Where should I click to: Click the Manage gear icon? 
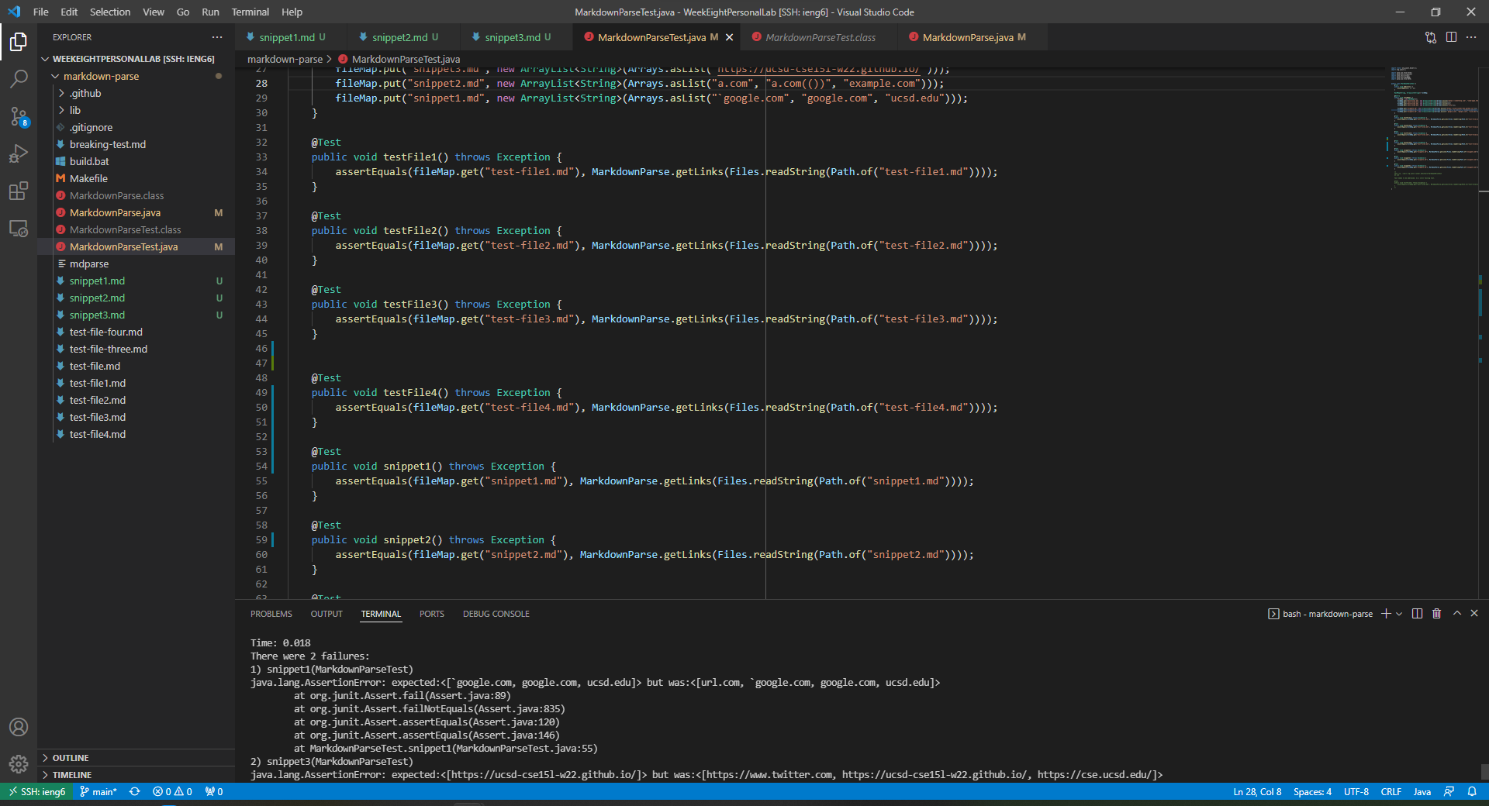pos(19,764)
